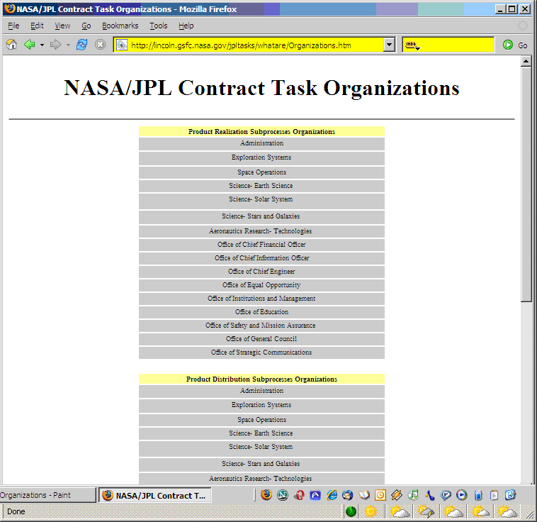The width and height of the screenshot is (537, 522).
Task: Click the grayed Forward arrow button
Action: [x=55, y=45]
